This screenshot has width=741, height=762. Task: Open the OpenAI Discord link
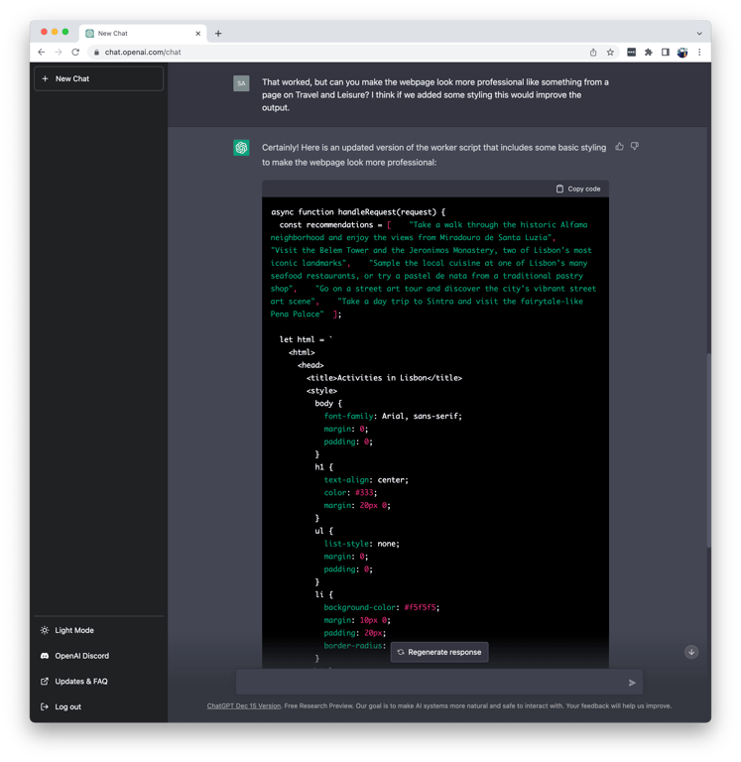coord(98,656)
